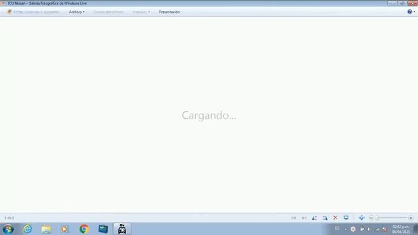Open the taskbar clock and date
The image size is (418, 235).
[x=400, y=229]
